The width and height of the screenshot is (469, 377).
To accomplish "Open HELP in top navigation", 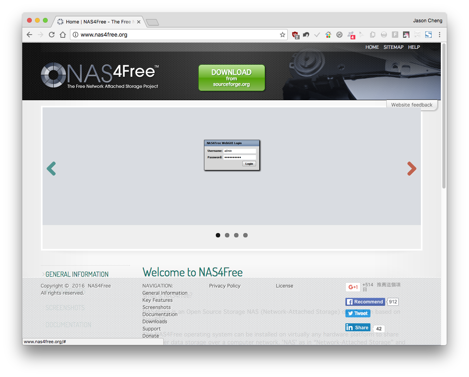I will coord(414,47).
